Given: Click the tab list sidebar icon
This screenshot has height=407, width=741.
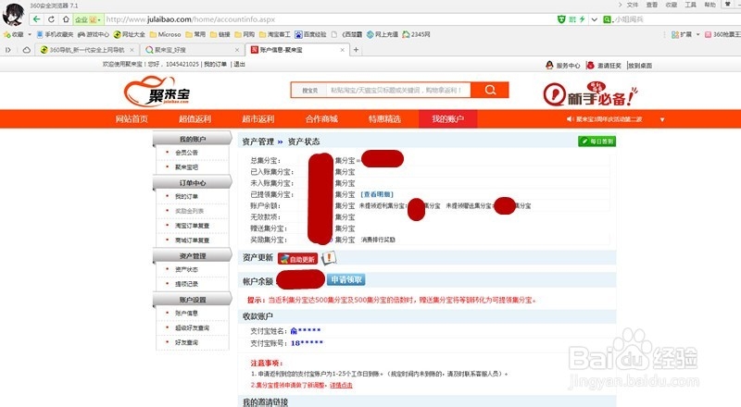Looking at the screenshot, I should 8,50.
